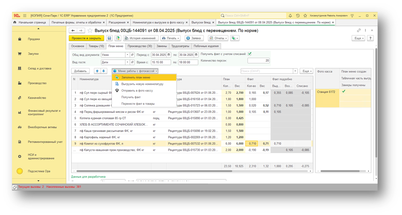
Task: Select Перенести факт в товары
Action: 145,104
